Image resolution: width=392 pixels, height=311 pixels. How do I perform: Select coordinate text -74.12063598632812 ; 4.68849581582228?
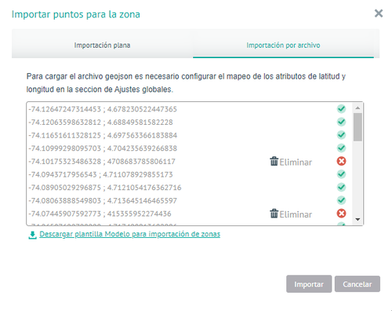coord(100,123)
